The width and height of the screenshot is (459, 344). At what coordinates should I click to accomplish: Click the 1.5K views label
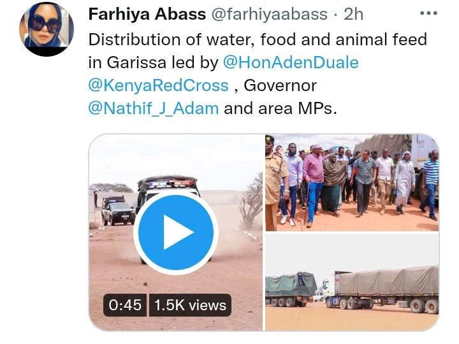pyautogui.click(x=190, y=305)
